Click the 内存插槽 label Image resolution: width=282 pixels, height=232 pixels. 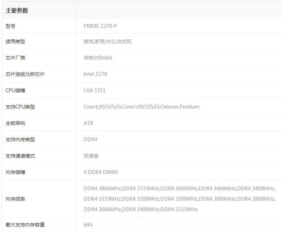click(15, 172)
